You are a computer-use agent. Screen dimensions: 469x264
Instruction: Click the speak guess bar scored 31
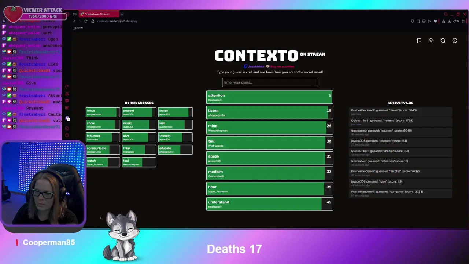[x=270, y=158]
